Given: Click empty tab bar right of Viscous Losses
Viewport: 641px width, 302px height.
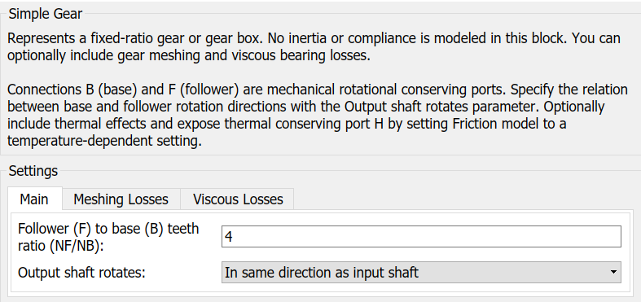Looking at the screenshot, I should (x=462, y=199).
